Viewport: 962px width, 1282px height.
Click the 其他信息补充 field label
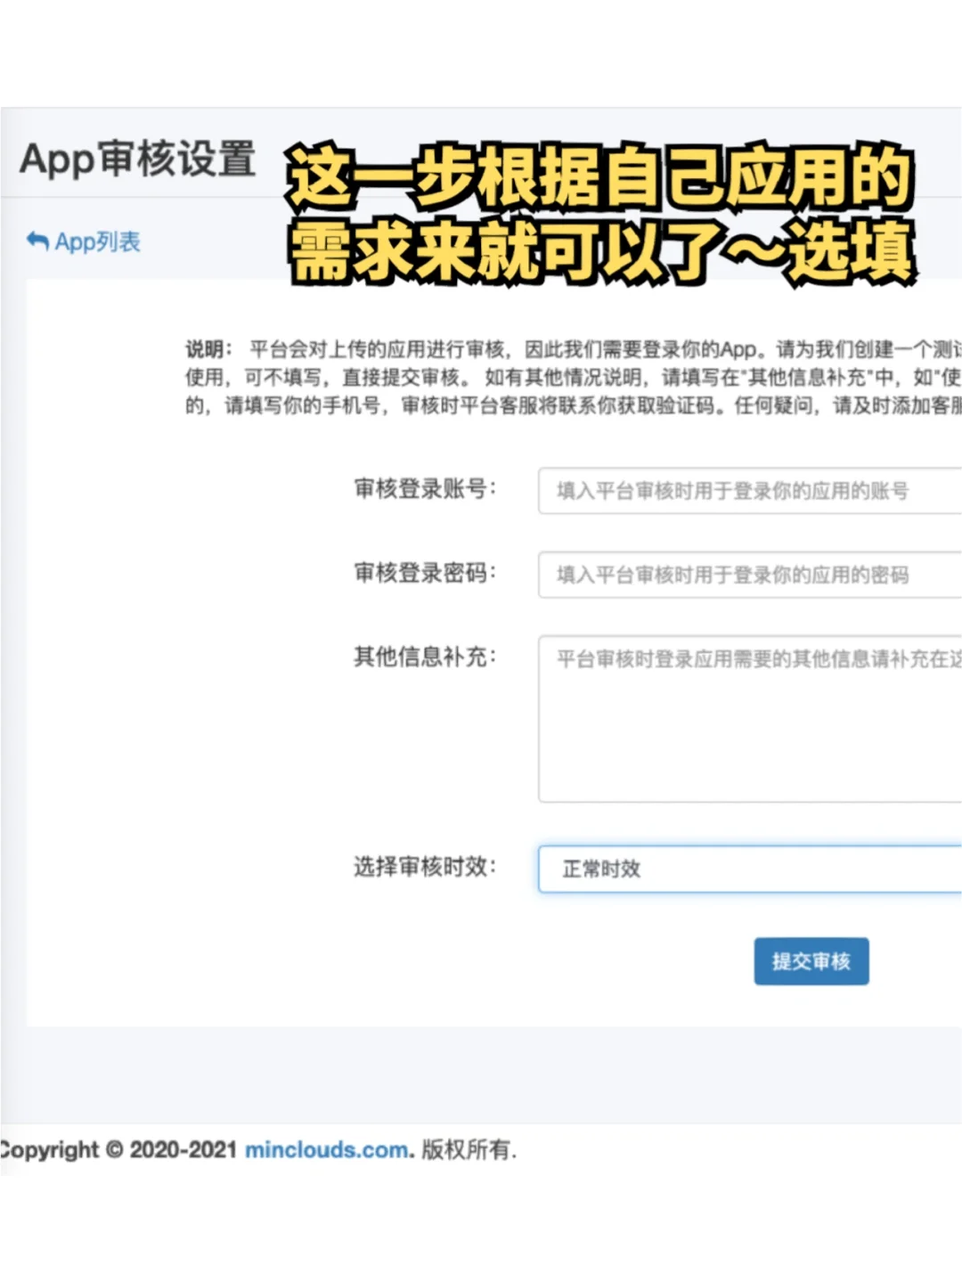click(x=425, y=657)
